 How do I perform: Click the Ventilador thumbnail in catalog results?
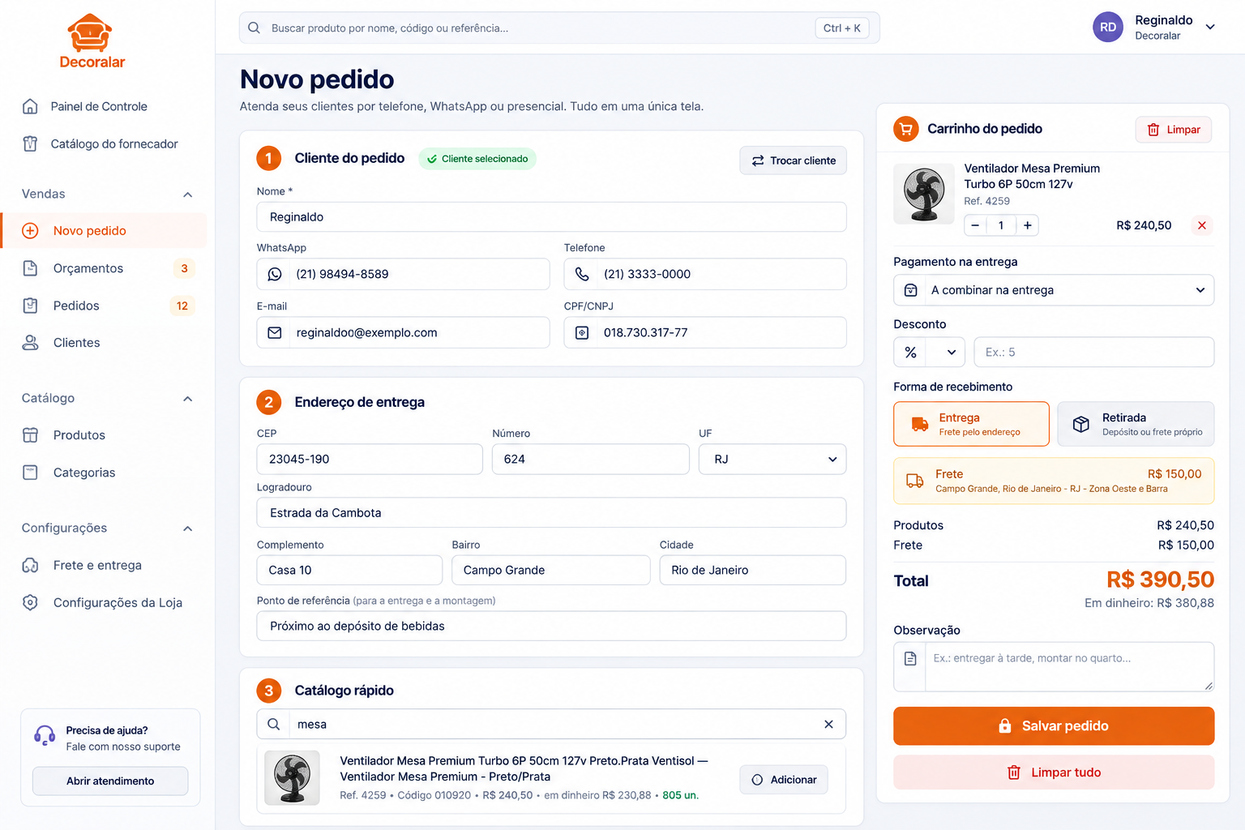tap(293, 778)
